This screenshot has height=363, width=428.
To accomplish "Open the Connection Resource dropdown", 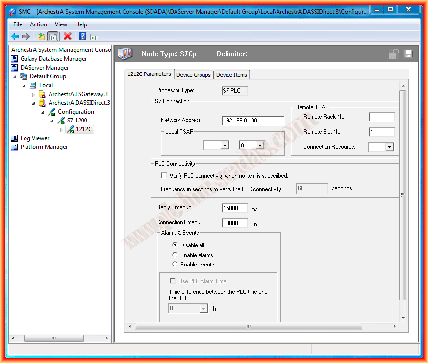I will (x=389, y=147).
